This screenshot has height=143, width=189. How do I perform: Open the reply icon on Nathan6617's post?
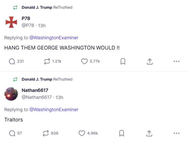(12, 133)
